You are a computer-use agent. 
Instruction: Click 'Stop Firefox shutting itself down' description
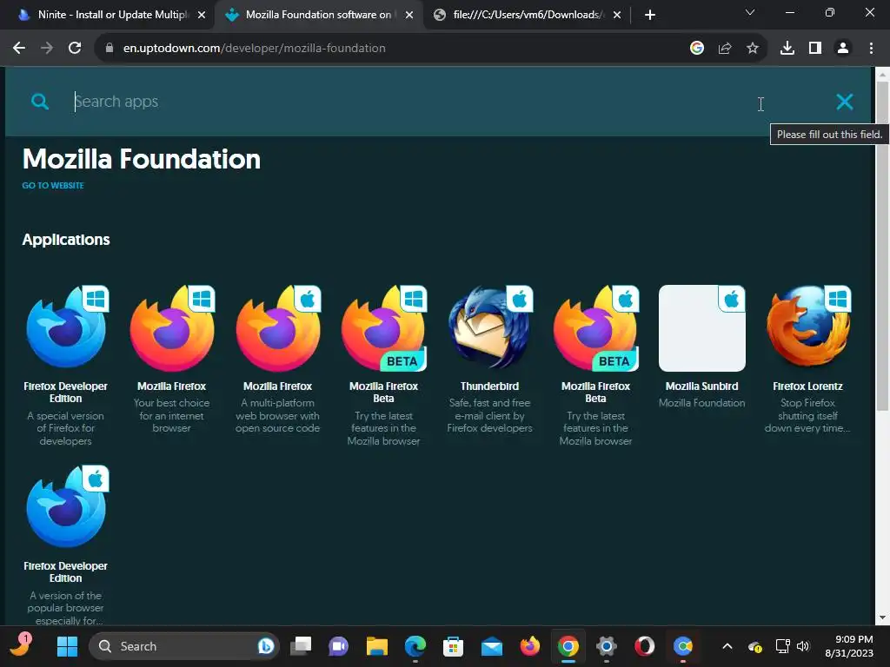(x=807, y=415)
